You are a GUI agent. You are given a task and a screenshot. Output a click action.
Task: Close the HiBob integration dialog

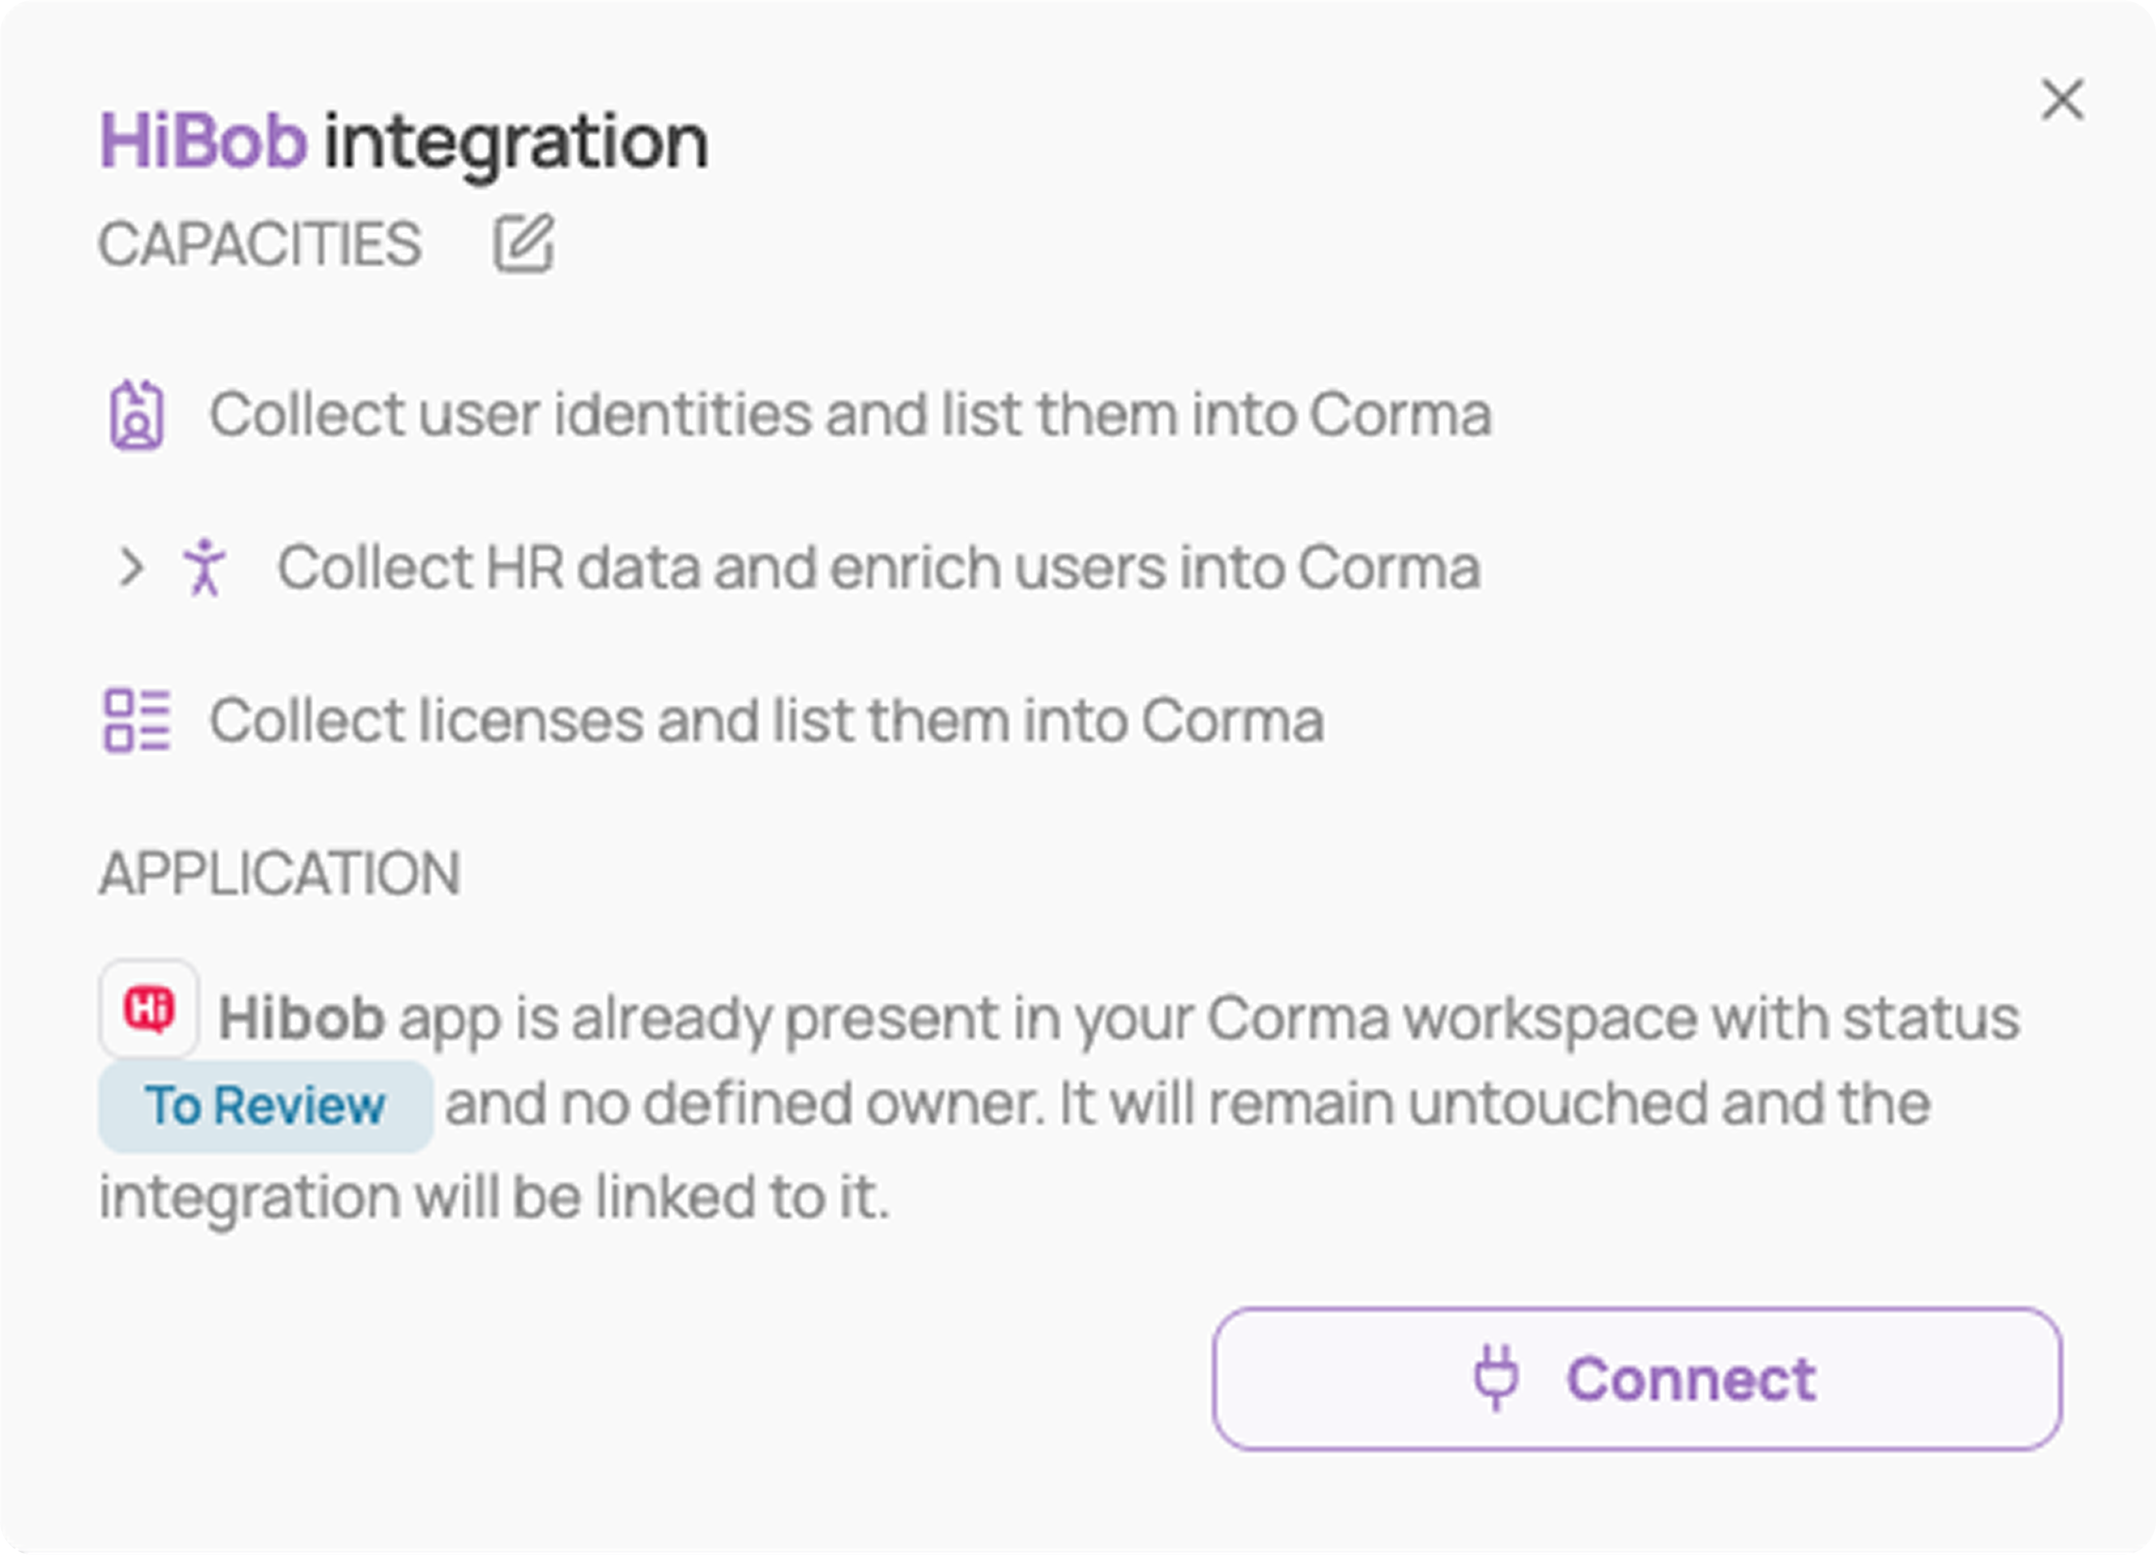click(2062, 100)
